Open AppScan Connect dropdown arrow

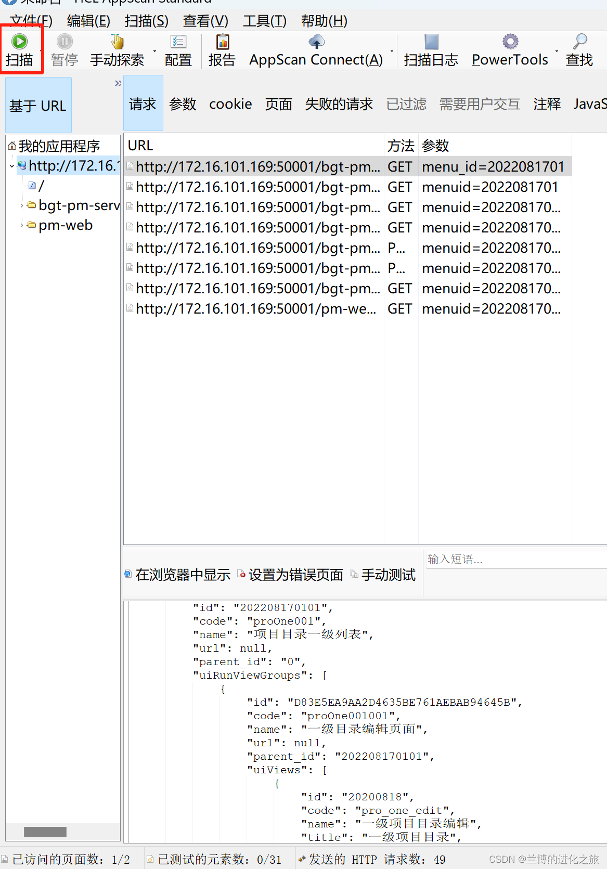click(x=392, y=51)
